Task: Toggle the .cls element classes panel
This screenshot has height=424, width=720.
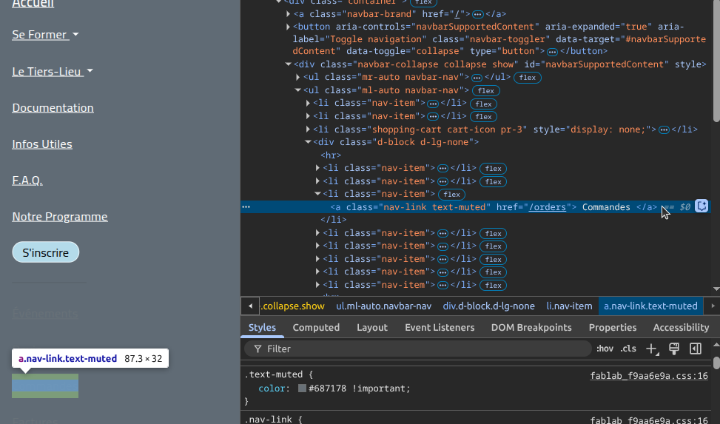Action: tap(628, 349)
